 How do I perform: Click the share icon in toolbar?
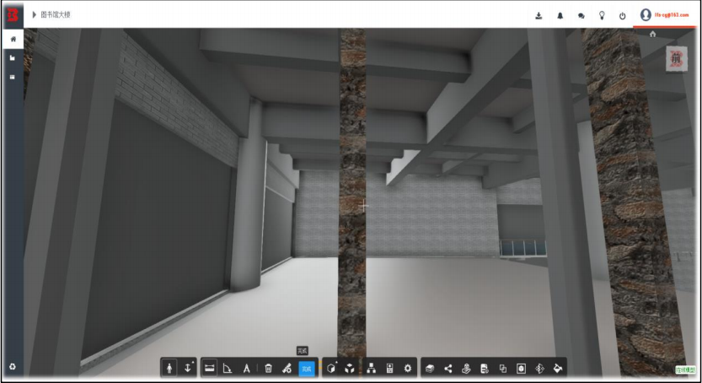pos(448,368)
